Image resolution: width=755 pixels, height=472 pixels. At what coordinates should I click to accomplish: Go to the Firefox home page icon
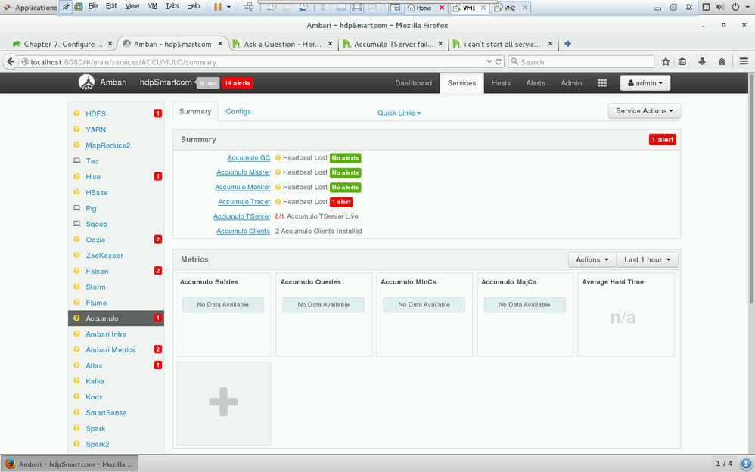[721, 62]
